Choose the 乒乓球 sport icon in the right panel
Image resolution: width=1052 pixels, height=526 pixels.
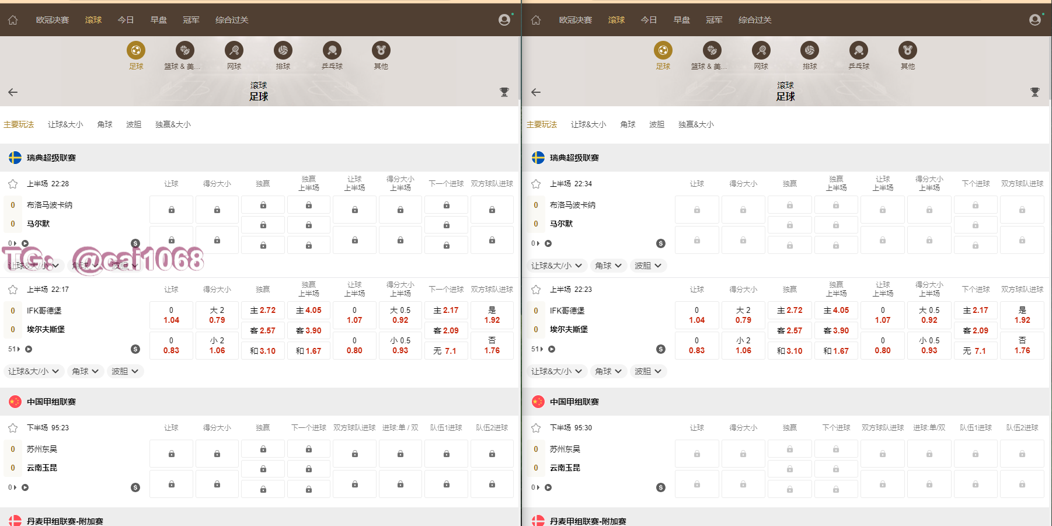click(x=859, y=51)
